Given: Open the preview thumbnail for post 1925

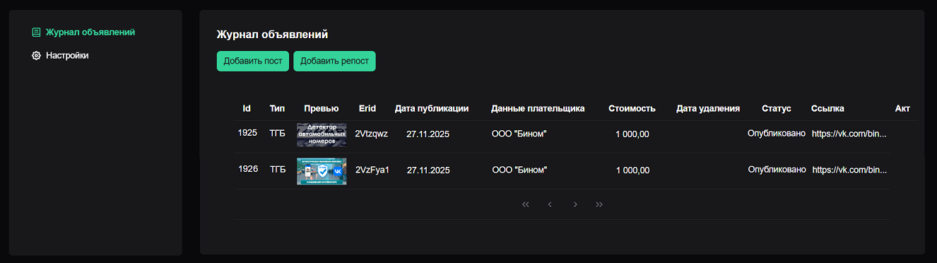Looking at the screenshot, I should pos(322,134).
